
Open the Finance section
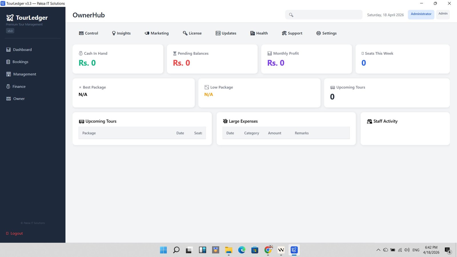pos(19,86)
